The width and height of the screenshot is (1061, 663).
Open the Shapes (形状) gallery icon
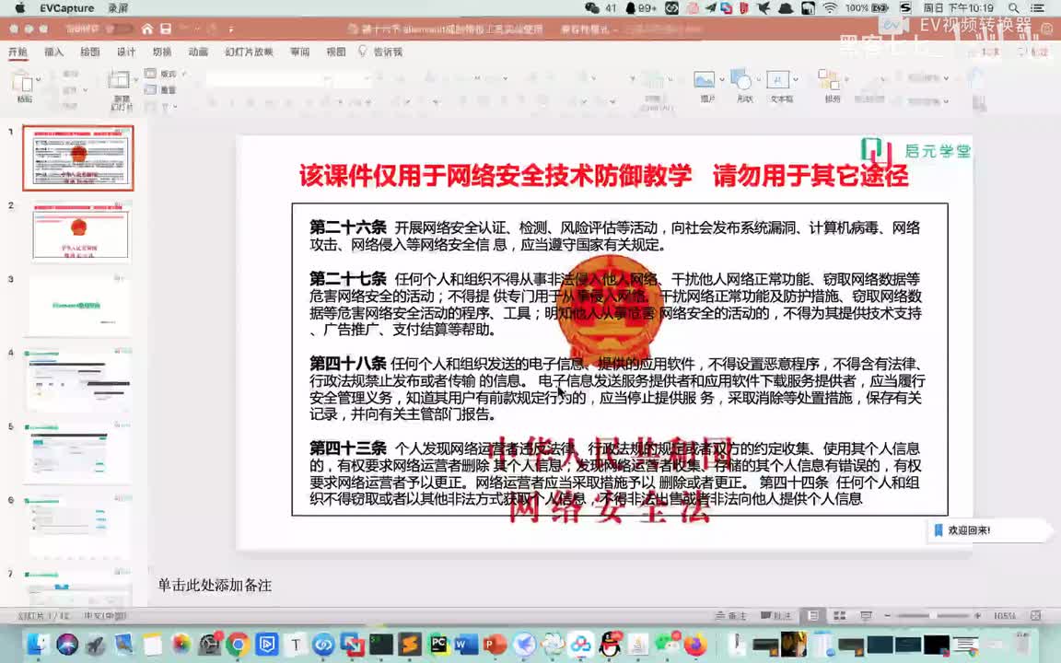point(740,80)
